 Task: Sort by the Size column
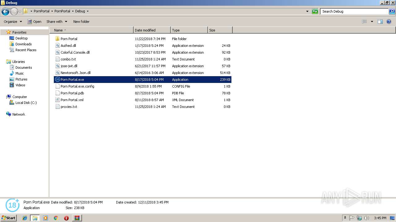[x=220, y=30]
